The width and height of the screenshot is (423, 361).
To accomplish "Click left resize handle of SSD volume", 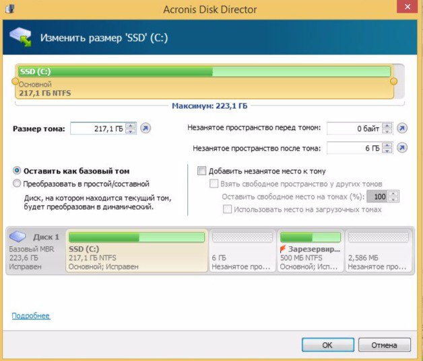I will [15, 81].
